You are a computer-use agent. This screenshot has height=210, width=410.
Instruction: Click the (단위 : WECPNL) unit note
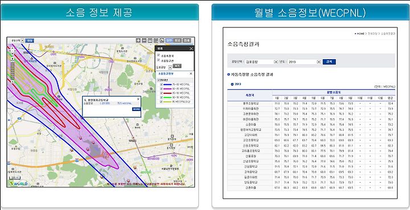pos(384,87)
